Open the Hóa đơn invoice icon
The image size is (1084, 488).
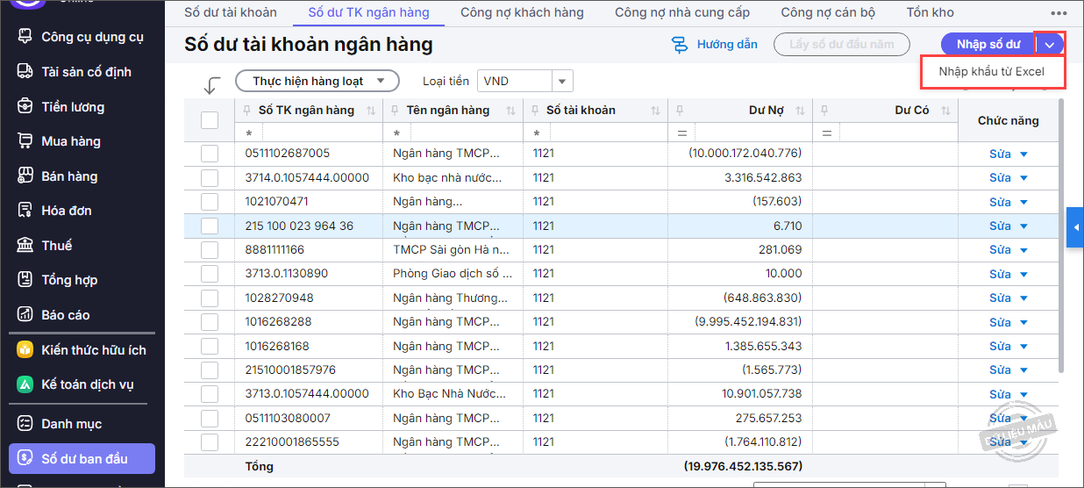tap(25, 211)
